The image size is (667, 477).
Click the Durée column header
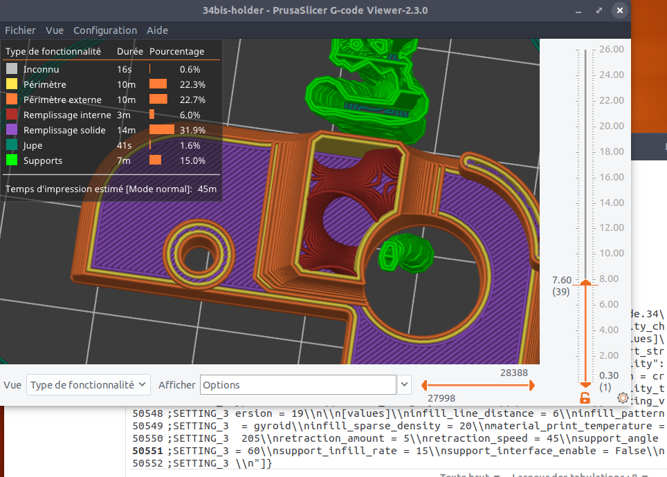point(130,51)
